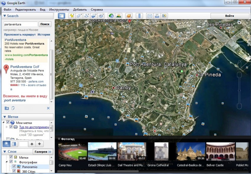251x174 pixels.
Task: Enable the sunlight display tool
Action: (119, 16)
